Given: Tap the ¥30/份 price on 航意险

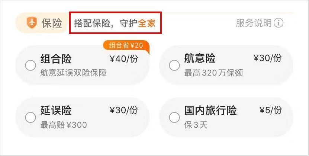Looking at the screenshot, I should pyautogui.click(x=268, y=58).
